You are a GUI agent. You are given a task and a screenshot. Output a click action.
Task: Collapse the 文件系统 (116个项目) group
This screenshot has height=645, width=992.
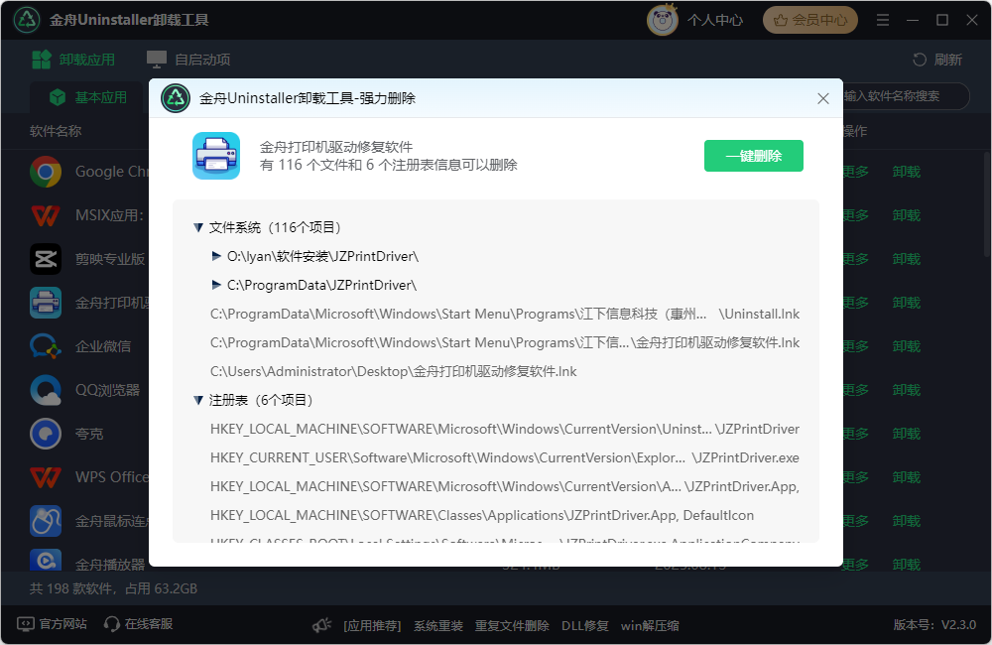[x=198, y=227]
